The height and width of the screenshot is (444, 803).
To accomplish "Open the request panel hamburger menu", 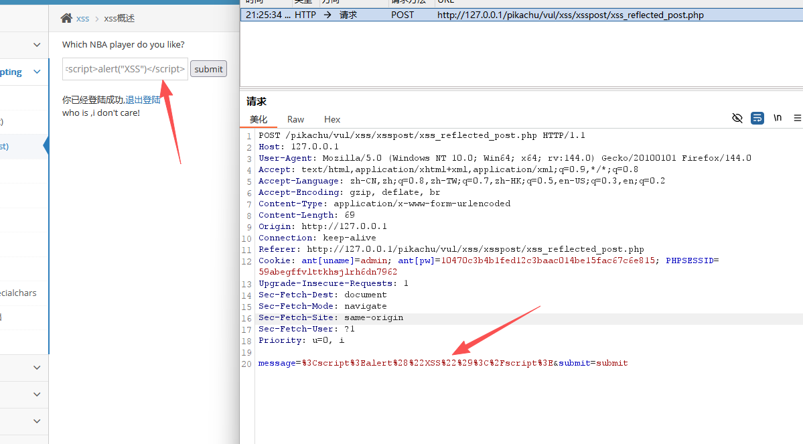I will 798,119.
